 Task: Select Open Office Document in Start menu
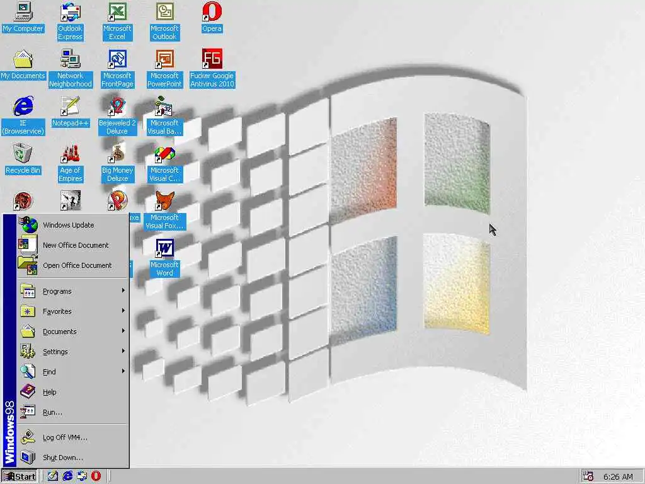coord(73,265)
